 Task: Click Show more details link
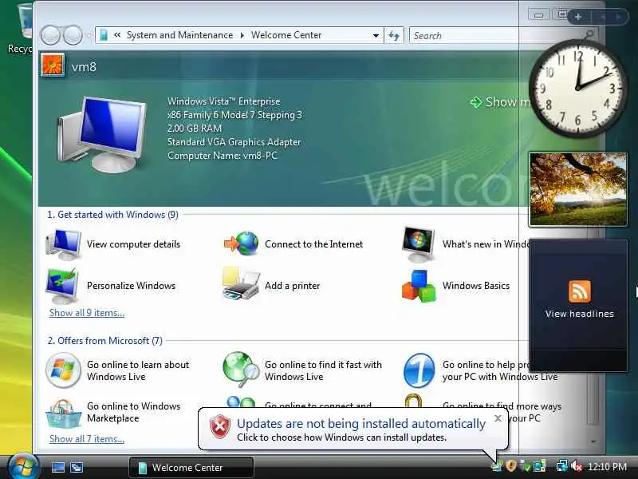pyautogui.click(x=500, y=102)
